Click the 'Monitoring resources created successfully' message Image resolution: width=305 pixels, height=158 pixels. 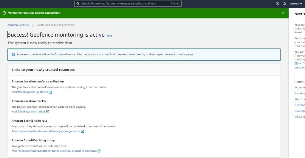(34, 13)
